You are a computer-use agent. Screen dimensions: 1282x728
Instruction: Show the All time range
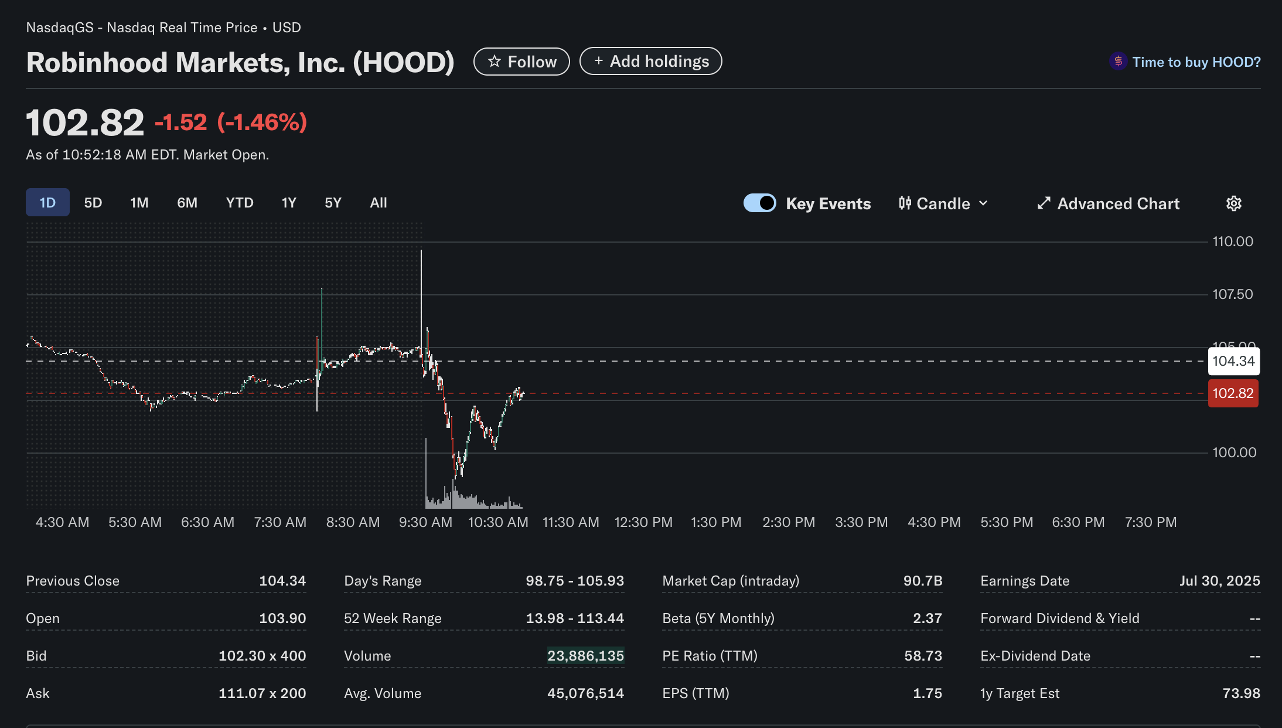pyautogui.click(x=379, y=203)
